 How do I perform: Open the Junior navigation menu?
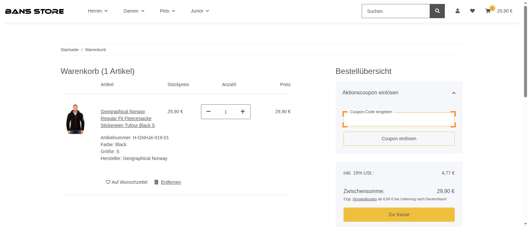pos(200,11)
